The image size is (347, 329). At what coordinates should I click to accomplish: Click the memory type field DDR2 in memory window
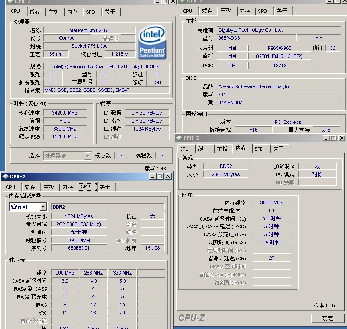click(x=226, y=166)
